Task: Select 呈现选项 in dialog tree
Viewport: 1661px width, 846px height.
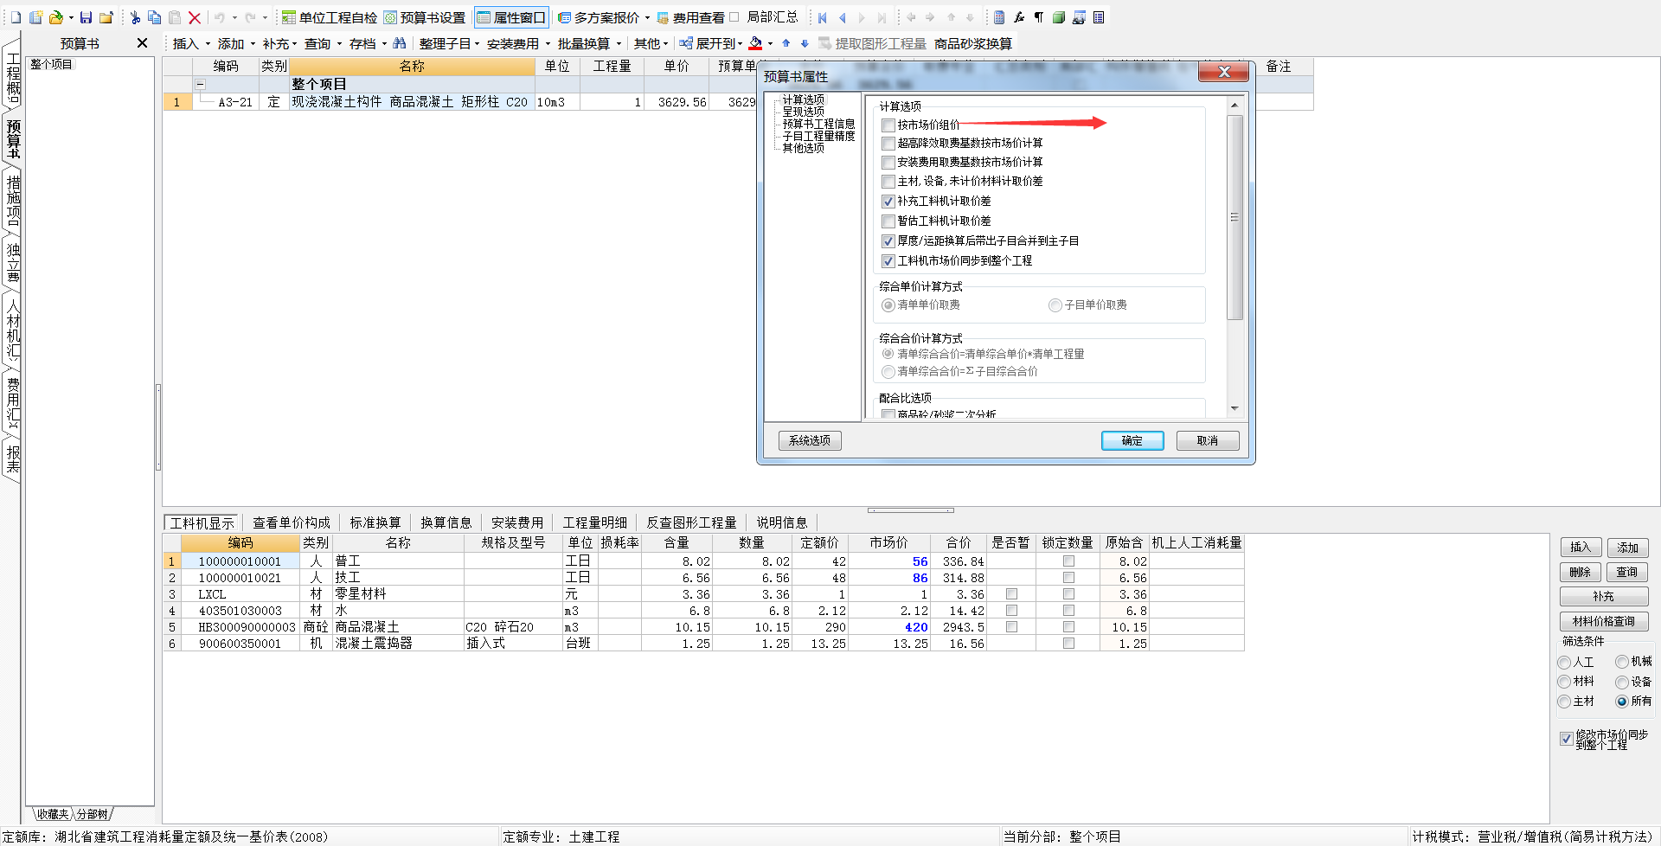Action: pyautogui.click(x=803, y=112)
